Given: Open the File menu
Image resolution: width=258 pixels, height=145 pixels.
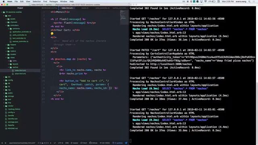Looking at the screenshot, I should click(x=16, y=2).
